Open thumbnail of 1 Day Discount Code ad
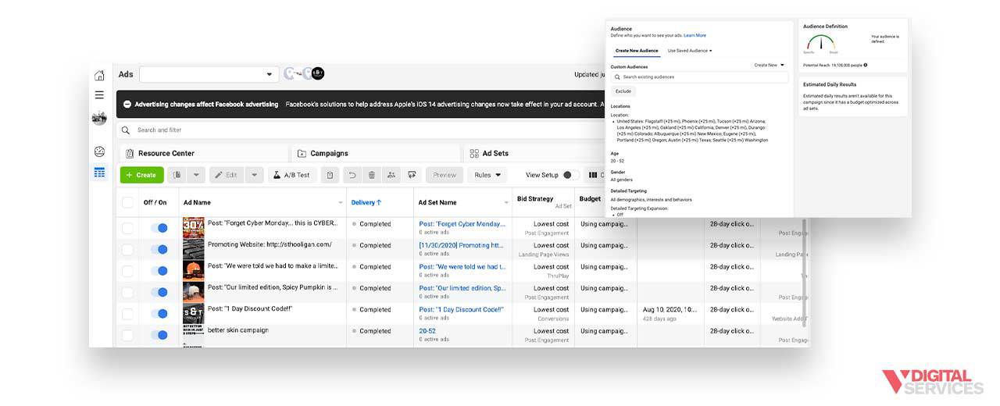The height and width of the screenshot is (406, 1000). [x=193, y=314]
